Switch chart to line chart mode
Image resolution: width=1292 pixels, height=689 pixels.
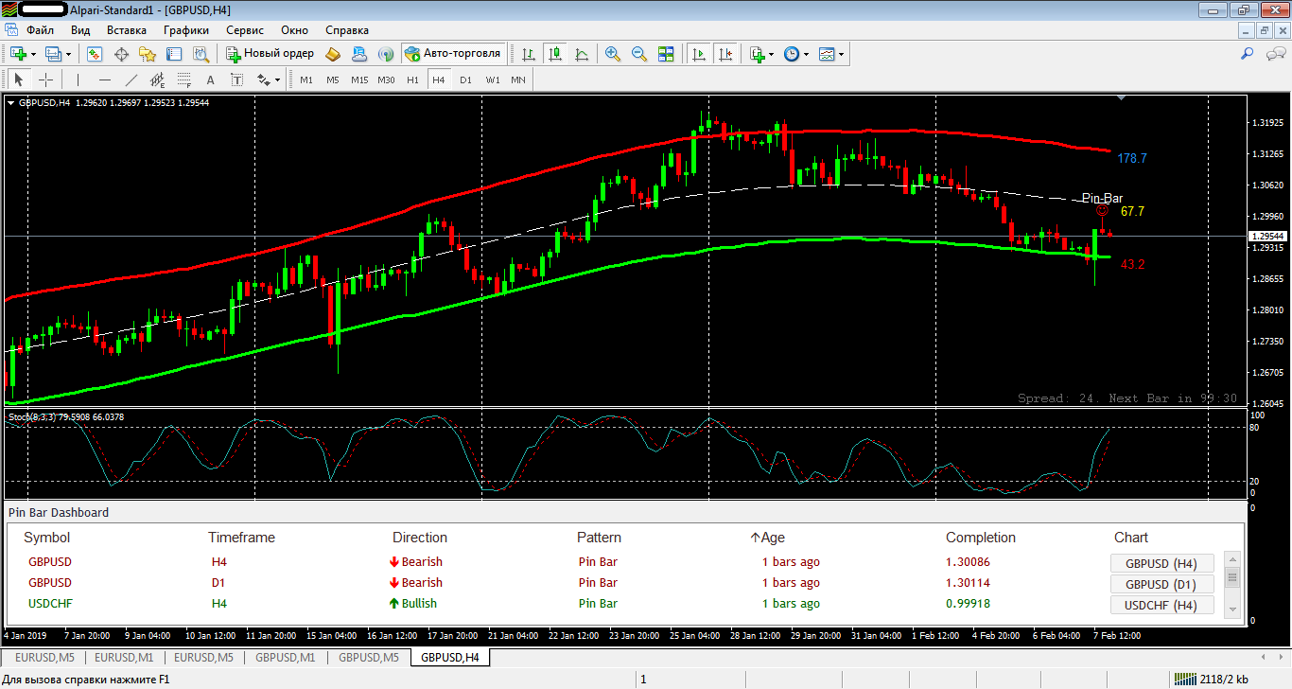(582, 54)
